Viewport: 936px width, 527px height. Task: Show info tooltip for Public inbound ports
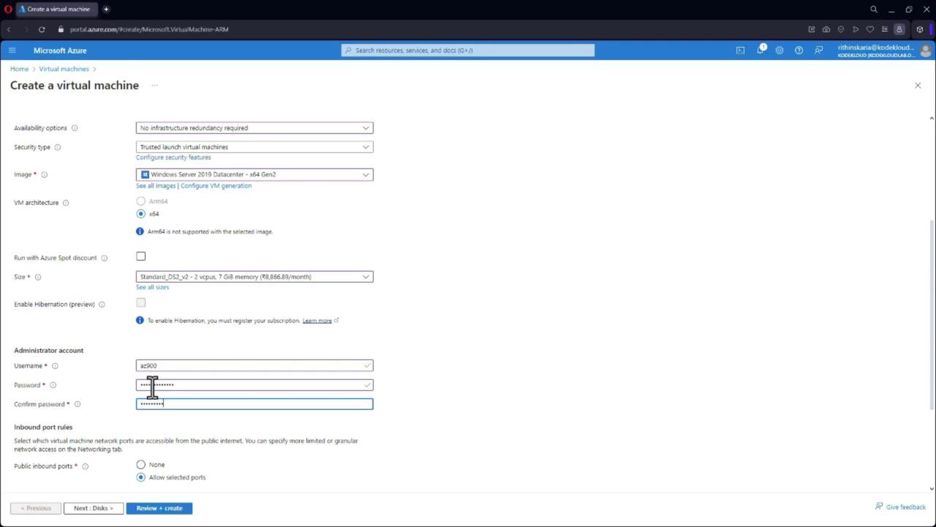[86, 466]
